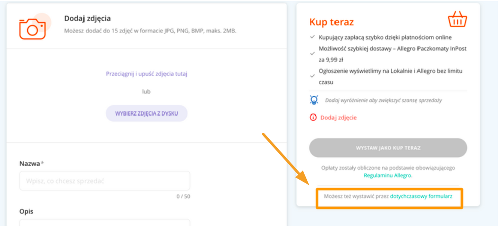Click the Dodaj wyróżnienie hint text
The image size is (502, 230).
click(383, 100)
